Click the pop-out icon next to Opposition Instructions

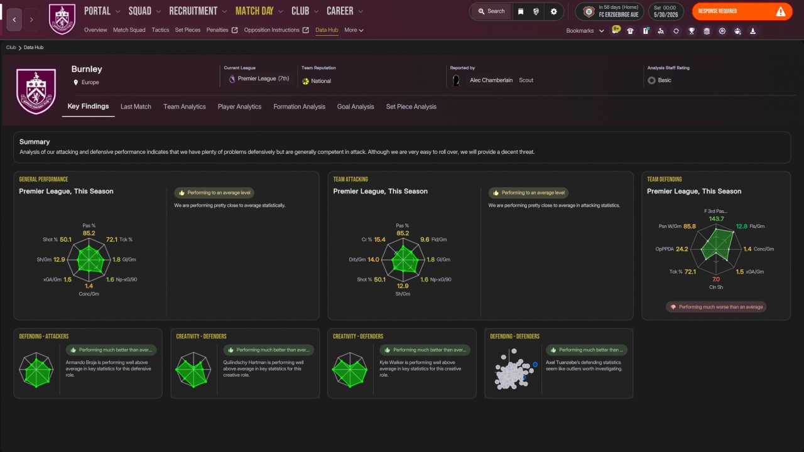tap(306, 30)
